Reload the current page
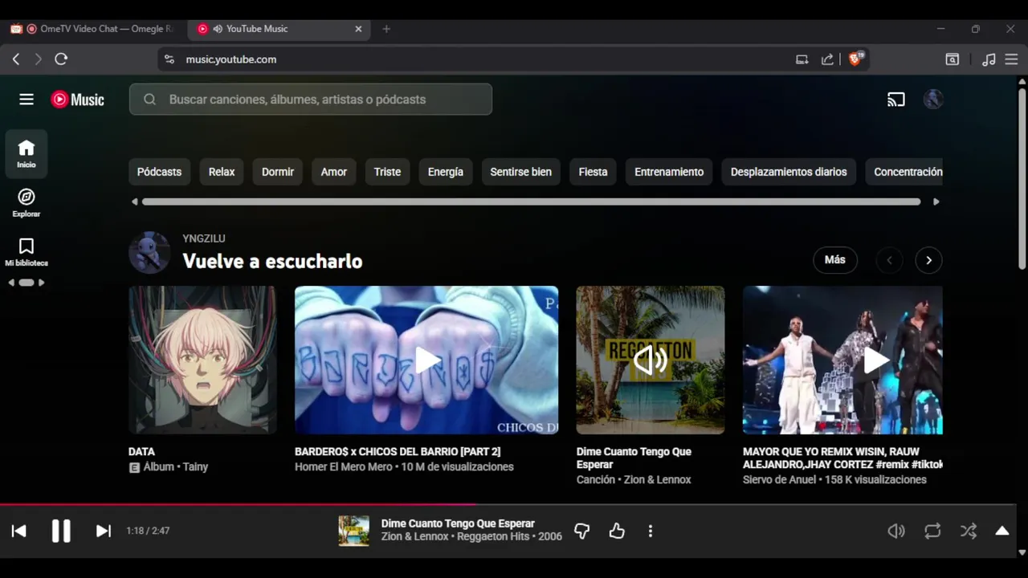The height and width of the screenshot is (578, 1028). click(61, 59)
